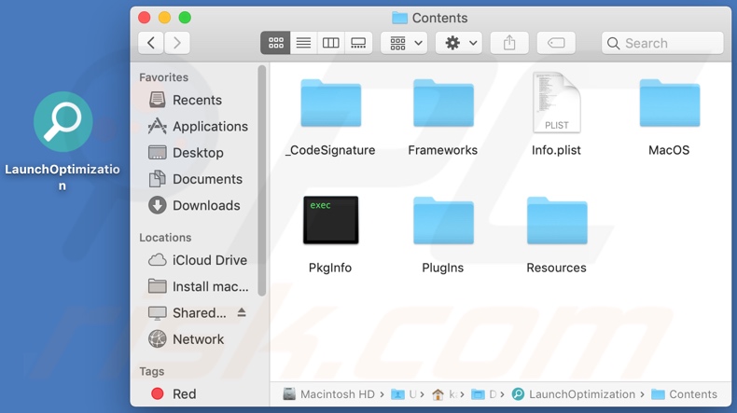The height and width of the screenshot is (413, 737).
Task: Click the PkgInfo name label
Action: coord(330,268)
